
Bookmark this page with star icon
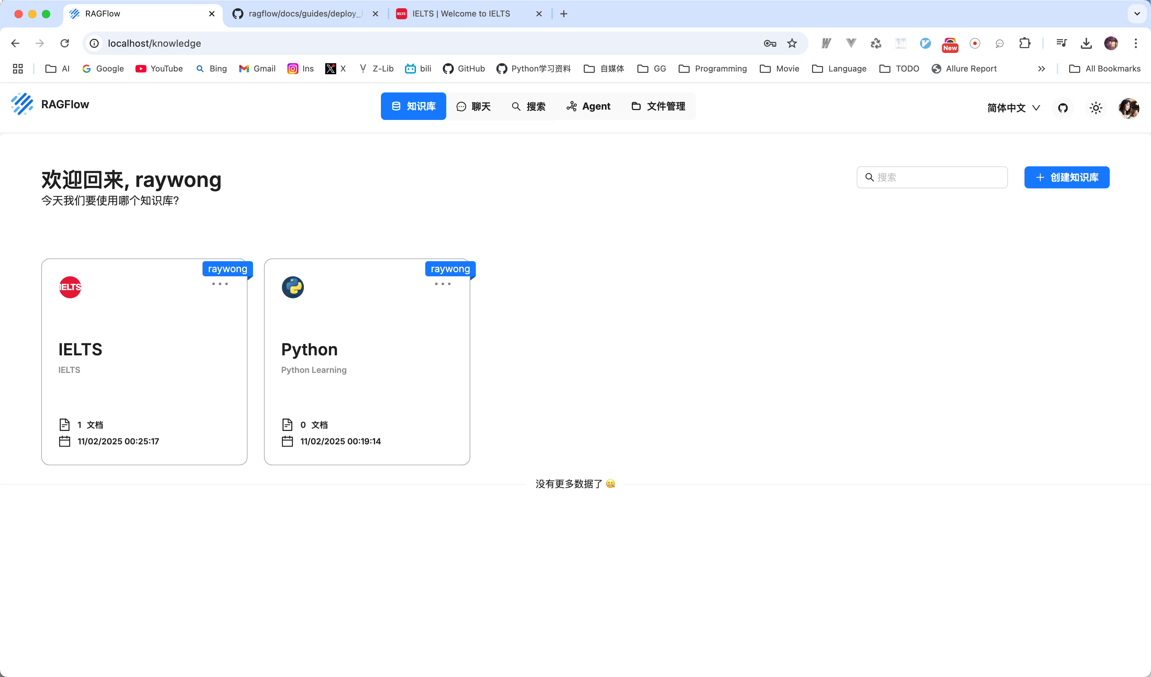tap(792, 43)
